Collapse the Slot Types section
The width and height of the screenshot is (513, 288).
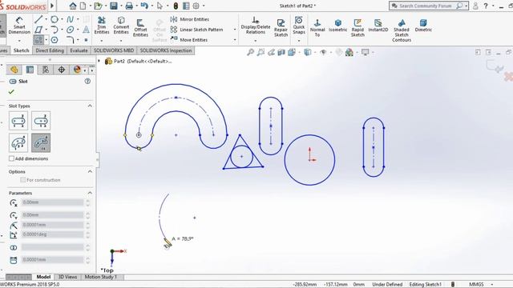(90, 106)
